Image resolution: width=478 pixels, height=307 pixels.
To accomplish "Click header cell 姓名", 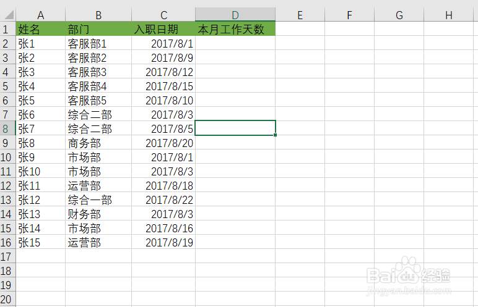I will (40, 29).
